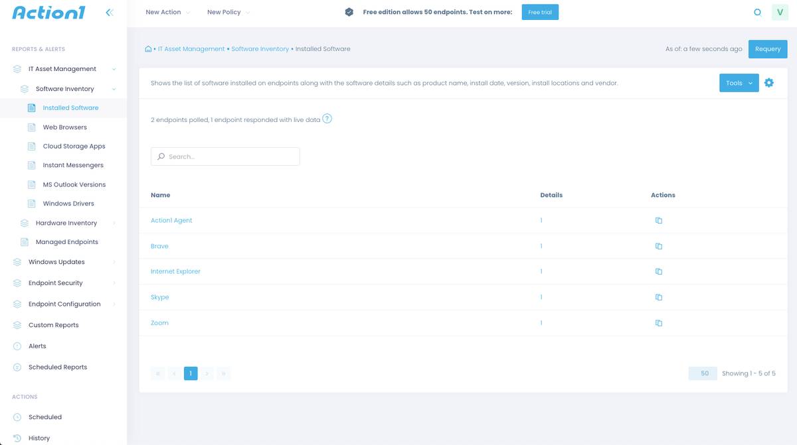This screenshot has height=445, width=797.
Task: Sort by Name column header
Action: click(x=161, y=195)
